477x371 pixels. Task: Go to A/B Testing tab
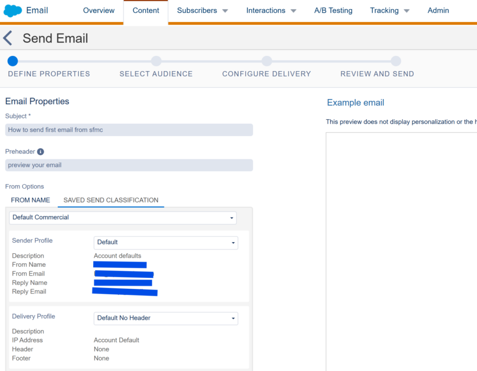pyautogui.click(x=333, y=10)
